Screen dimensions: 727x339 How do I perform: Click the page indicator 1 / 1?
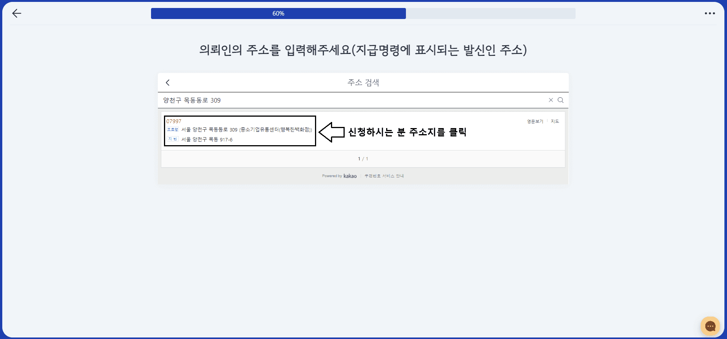pyautogui.click(x=363, y=159)
